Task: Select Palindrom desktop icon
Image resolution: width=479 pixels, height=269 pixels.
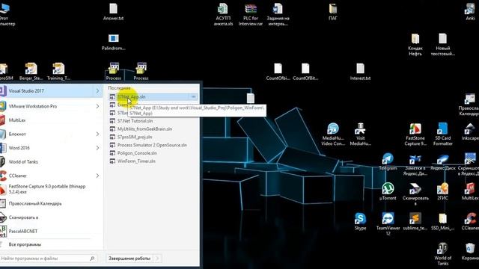Action: tap(113, 42)
